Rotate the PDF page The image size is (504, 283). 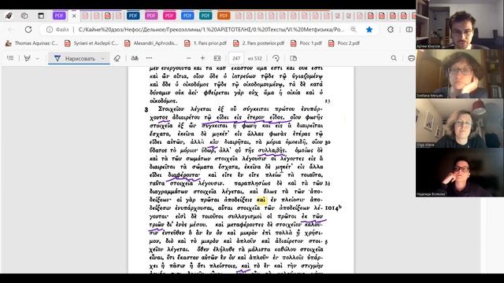tap(276, 58)
